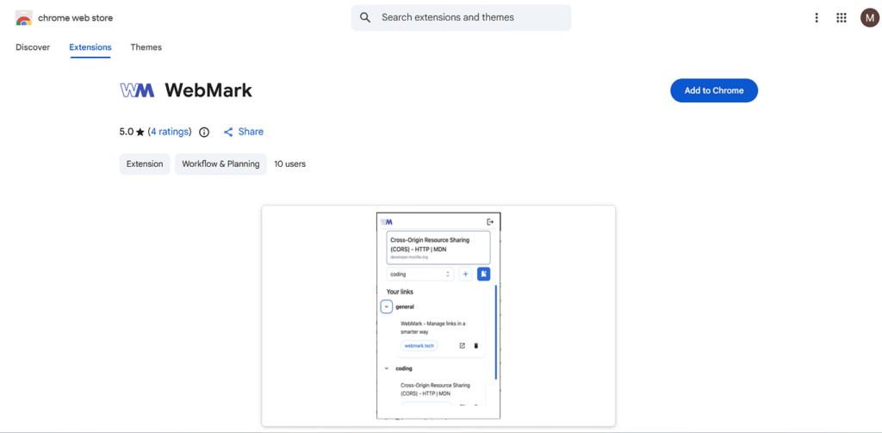Screen dimensions: 882x433
Task: Click the Extension category chip
Action: tap(145, 164)
